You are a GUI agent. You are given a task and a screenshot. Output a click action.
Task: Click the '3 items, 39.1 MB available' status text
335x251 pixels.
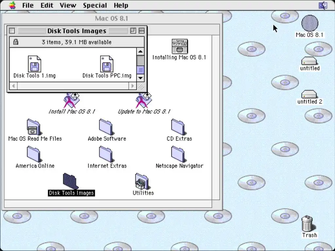click(77, 42)
